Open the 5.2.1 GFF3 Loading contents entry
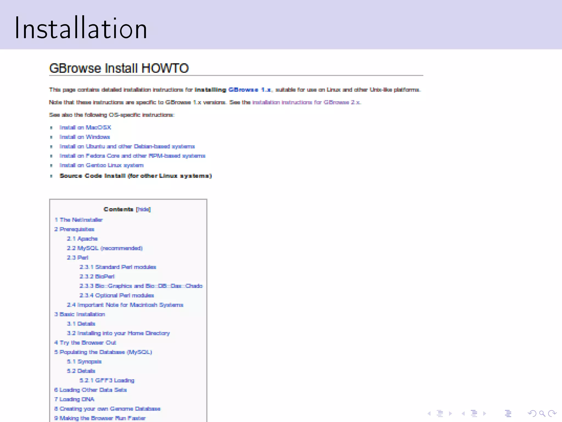562x422 pixels. 107,381
